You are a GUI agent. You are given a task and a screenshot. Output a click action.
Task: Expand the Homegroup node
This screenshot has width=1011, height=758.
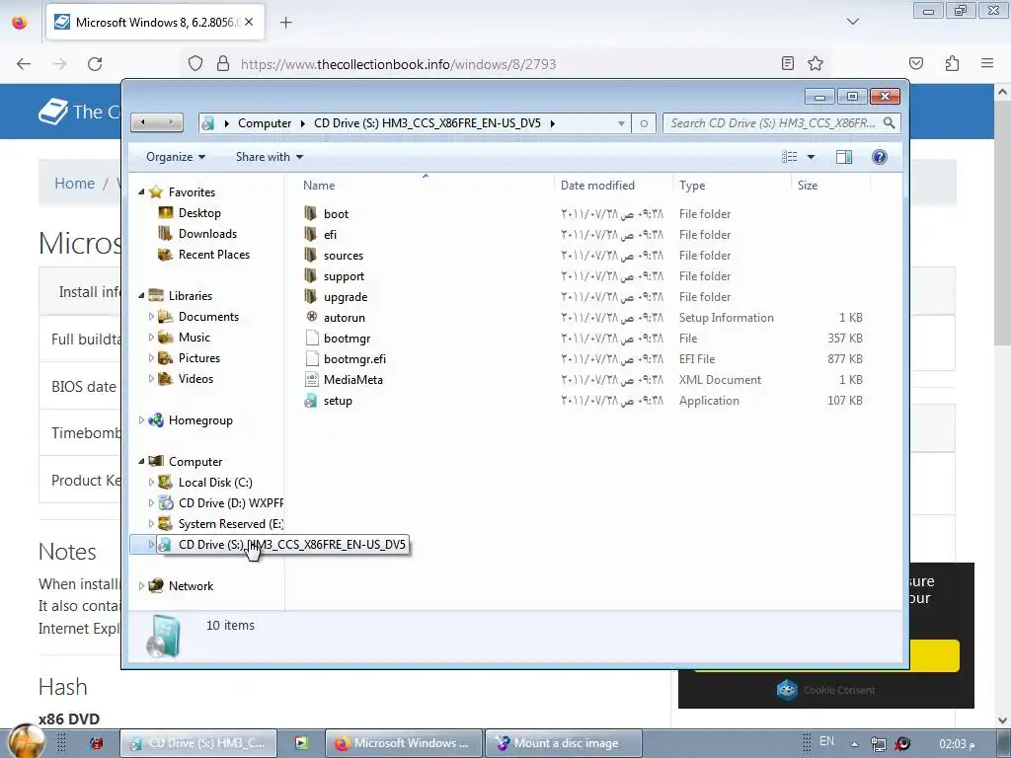pos(141,420)
